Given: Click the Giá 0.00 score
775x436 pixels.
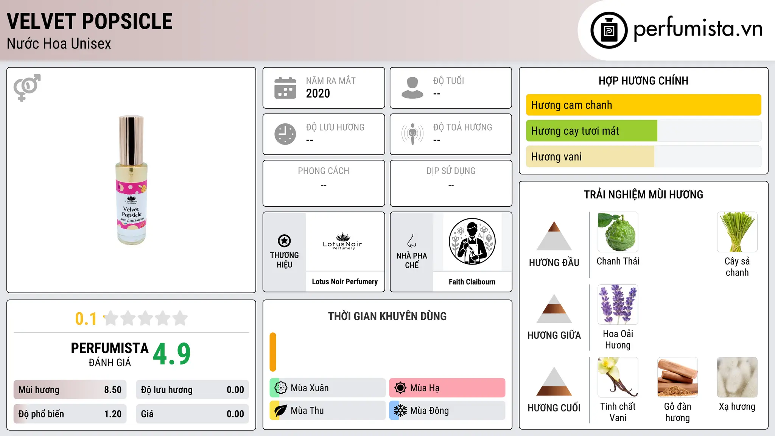Looking at the screenshot, I should (192, 414).
